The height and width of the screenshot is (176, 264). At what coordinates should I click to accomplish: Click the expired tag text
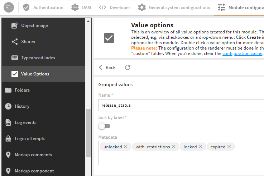pyautogui.click(x=218, y=147)
